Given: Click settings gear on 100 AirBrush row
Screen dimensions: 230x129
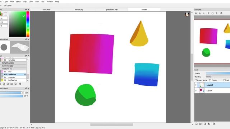Looking at the screenshot, I should pyautogui.click(x=25, y=75).
